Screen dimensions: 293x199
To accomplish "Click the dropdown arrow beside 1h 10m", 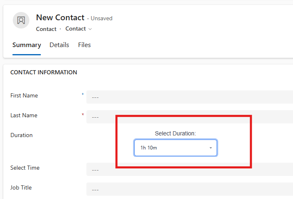I will [x=211, y=148].
